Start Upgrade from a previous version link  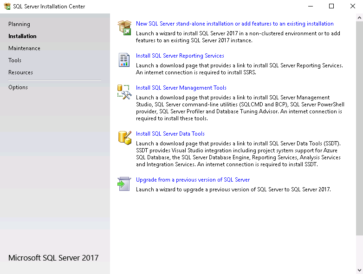point(193,180)
